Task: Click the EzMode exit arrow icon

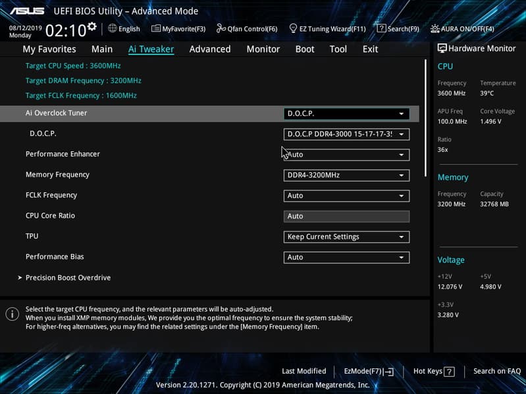Action: coord(388,372)
